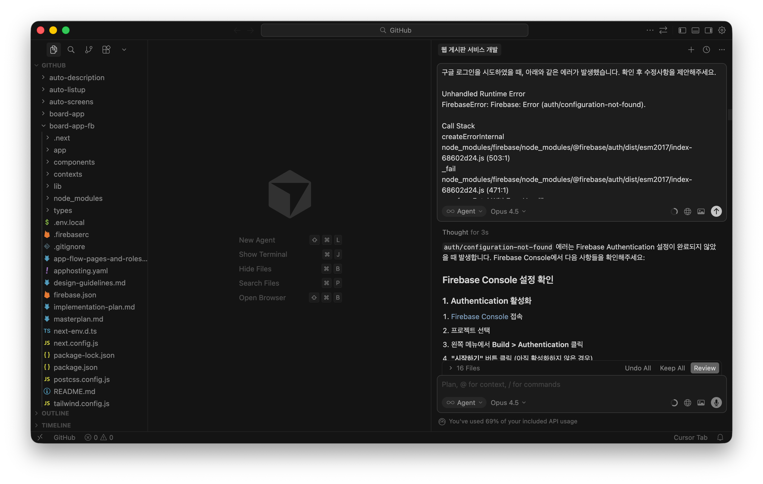Click the Review button
Image resolution: width=763 pixels, height=484 pixels.
click(704, 368)
